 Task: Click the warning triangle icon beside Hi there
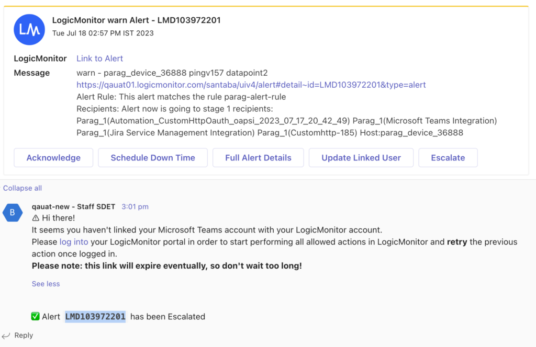click(x=36, y=218)
